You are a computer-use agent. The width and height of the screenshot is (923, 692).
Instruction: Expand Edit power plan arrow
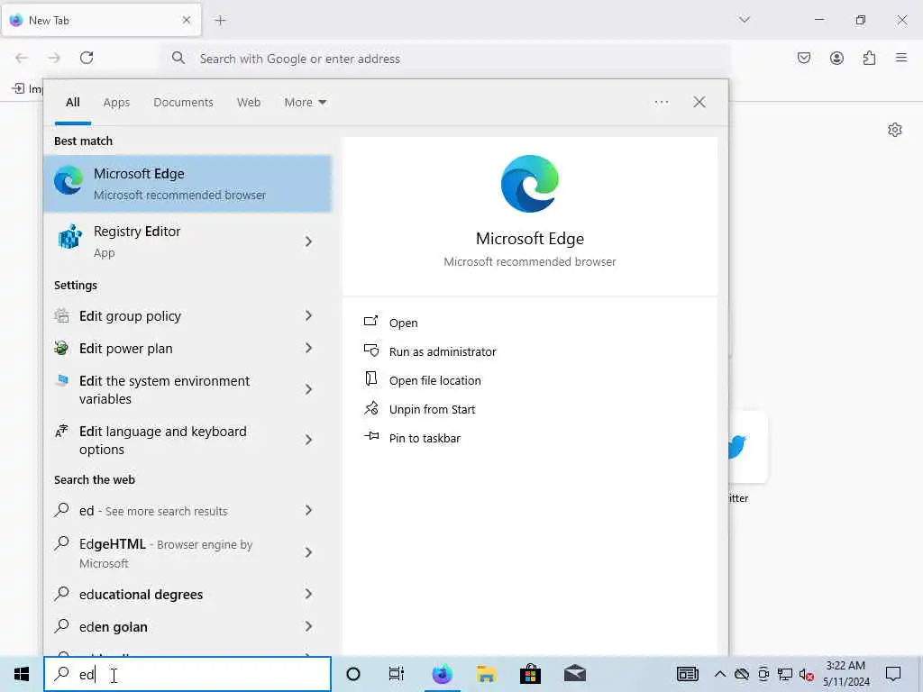[x=308, y=349]
